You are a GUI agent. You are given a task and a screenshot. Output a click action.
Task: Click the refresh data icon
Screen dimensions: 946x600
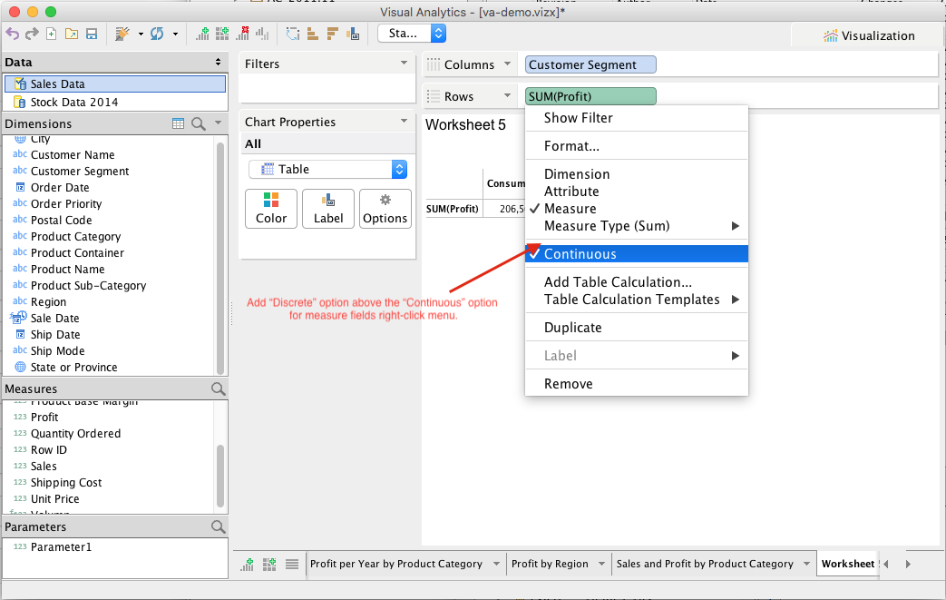pyautogui.click(x=158, y=34)
